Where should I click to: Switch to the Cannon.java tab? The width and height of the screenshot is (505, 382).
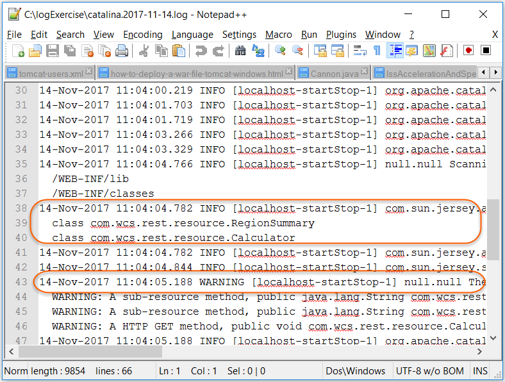coord(333,73)
